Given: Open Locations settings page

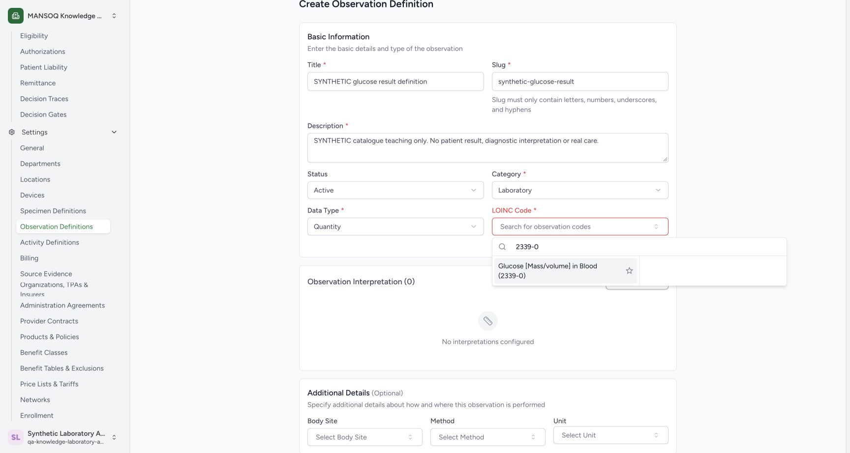Looking at the screenshot, I should tap(35, 180).
